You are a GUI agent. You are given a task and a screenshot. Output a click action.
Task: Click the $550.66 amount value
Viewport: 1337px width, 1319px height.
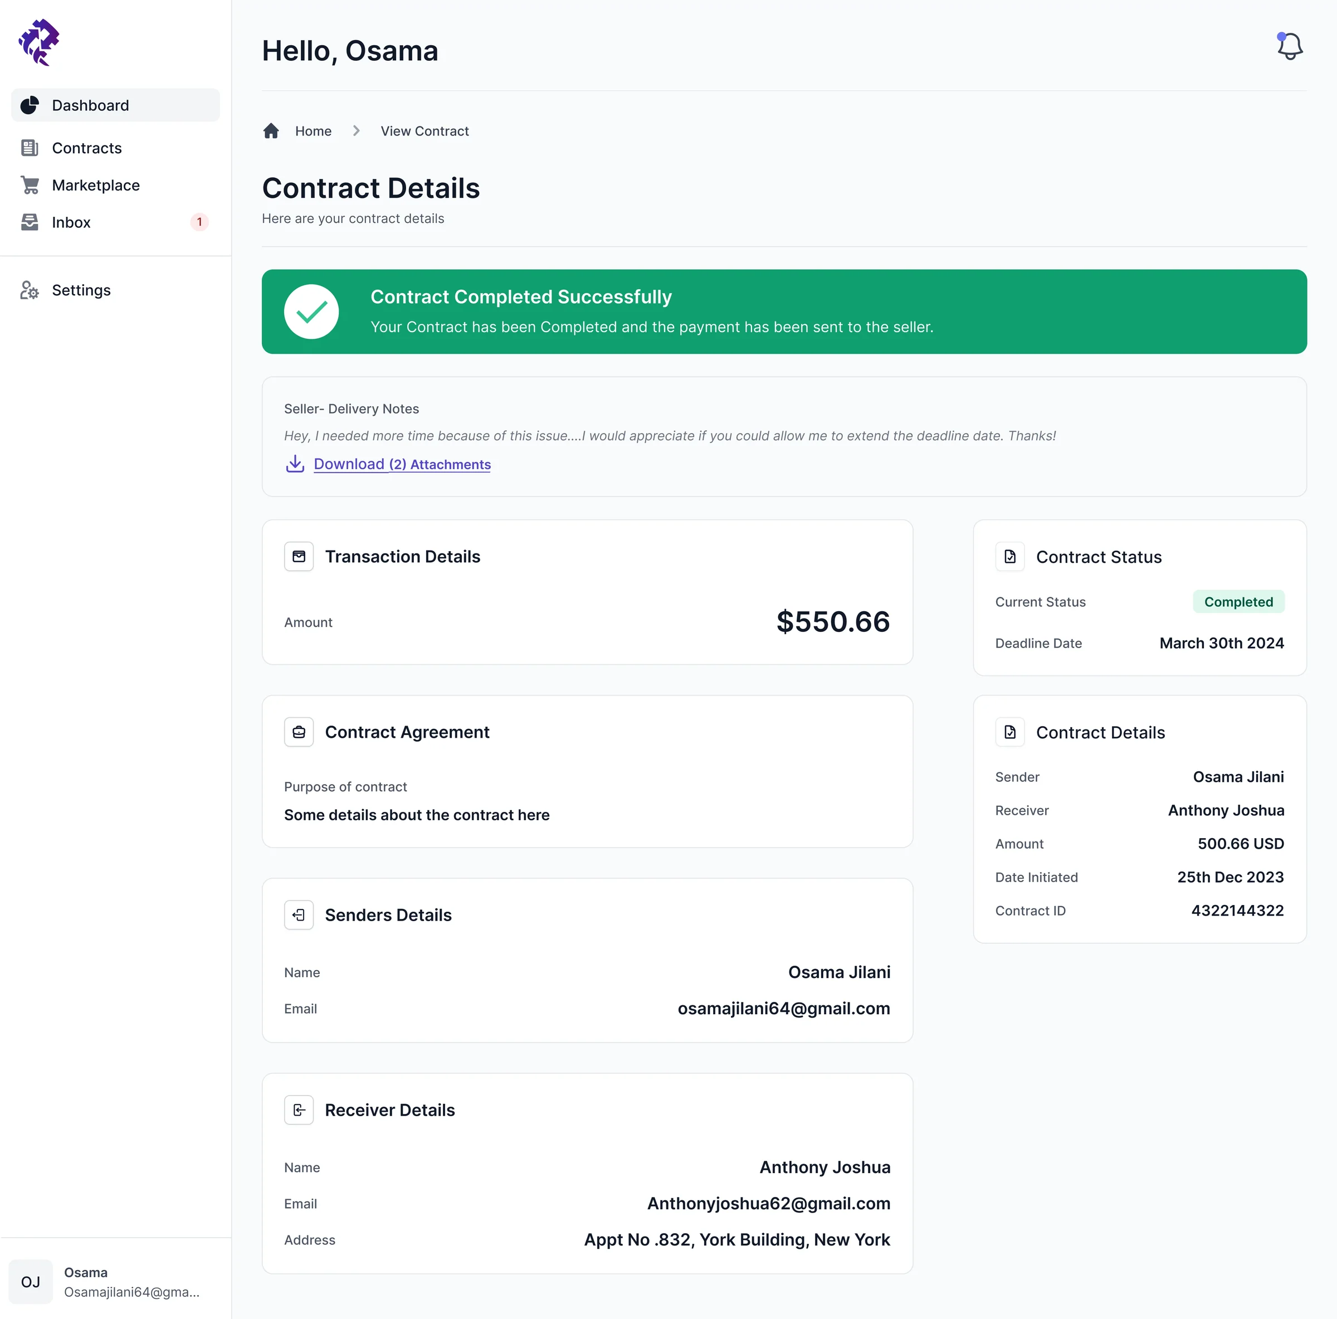click(x=833, y=622)
